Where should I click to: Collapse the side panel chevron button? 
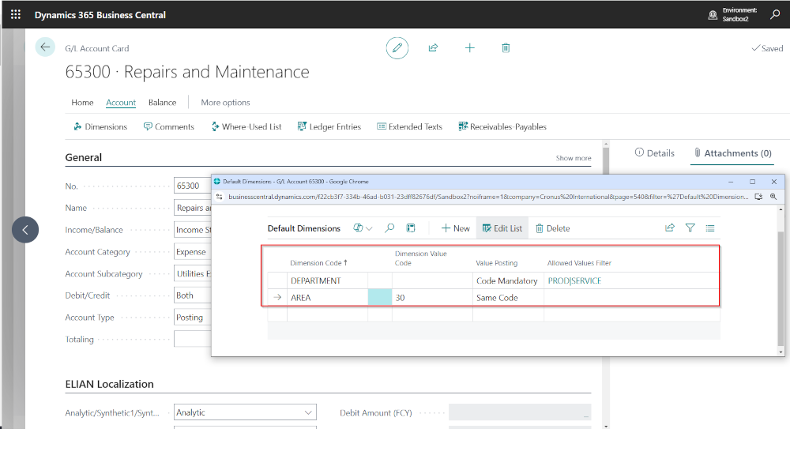click(25, 230)
